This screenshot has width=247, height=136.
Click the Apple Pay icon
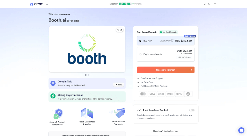[179, 94]
